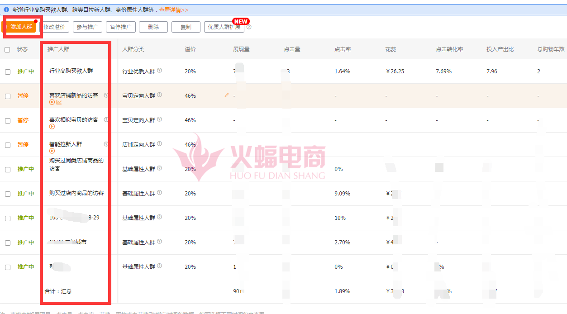Click the help icon beside 优质人群扩展
The image size is (567, 314).
[x=249, y=27]
